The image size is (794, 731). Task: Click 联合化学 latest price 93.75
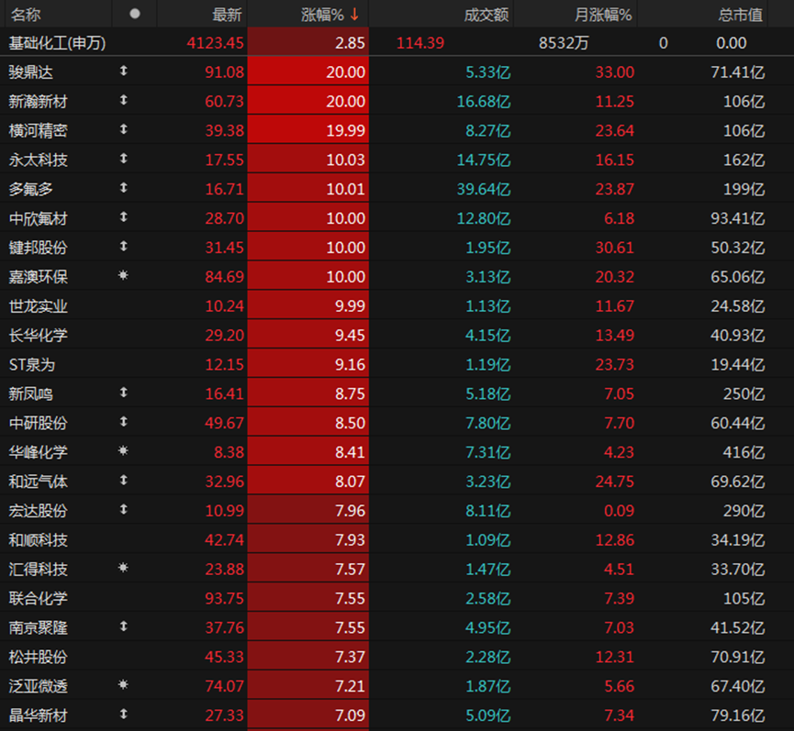pos(224,598)
